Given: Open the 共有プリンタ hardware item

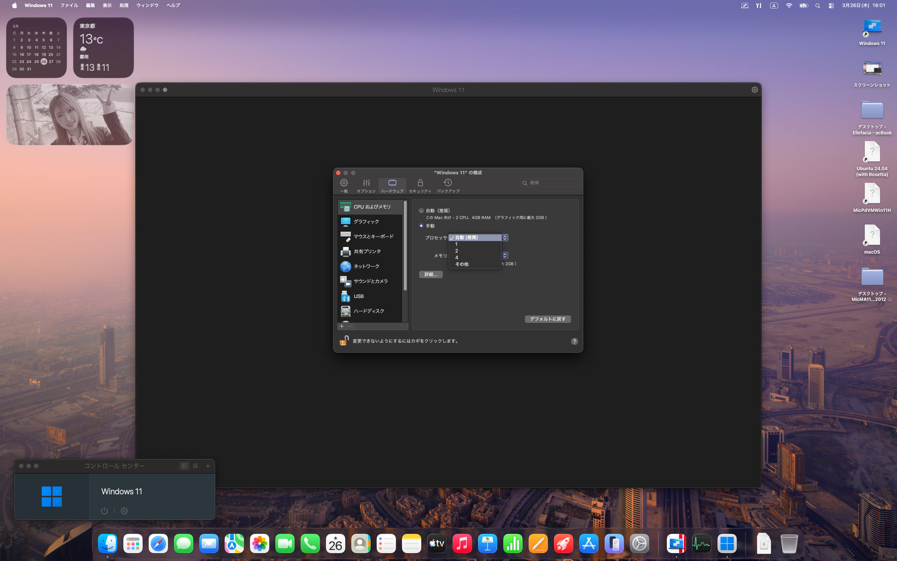Looking at the screenshot, I should click(x=367, y=251).
